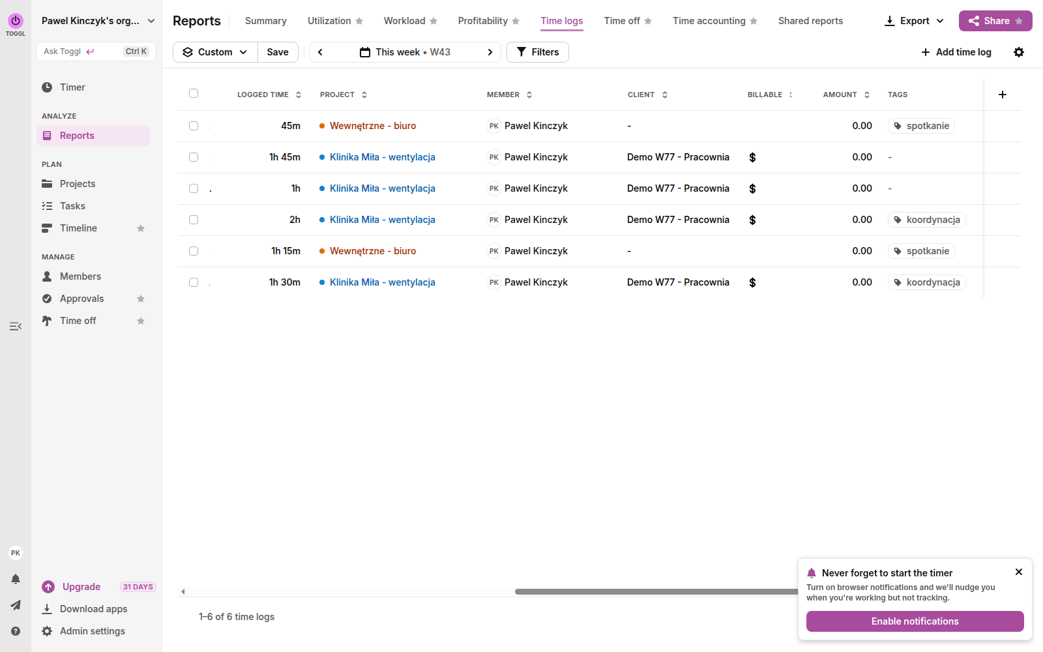This screenshot has height=652, width=1043.
Task: Expand the Export dropdown
Action: [x=914, y=21]
